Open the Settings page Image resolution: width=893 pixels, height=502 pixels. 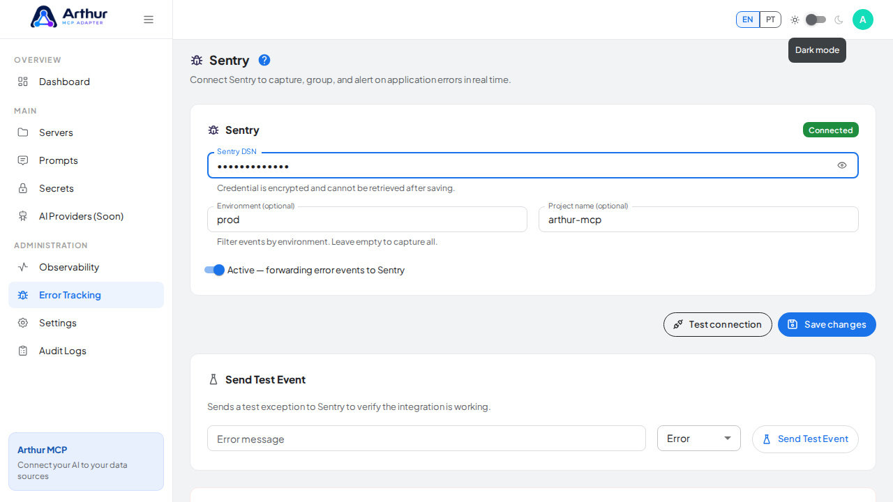[x=86, y=323]
